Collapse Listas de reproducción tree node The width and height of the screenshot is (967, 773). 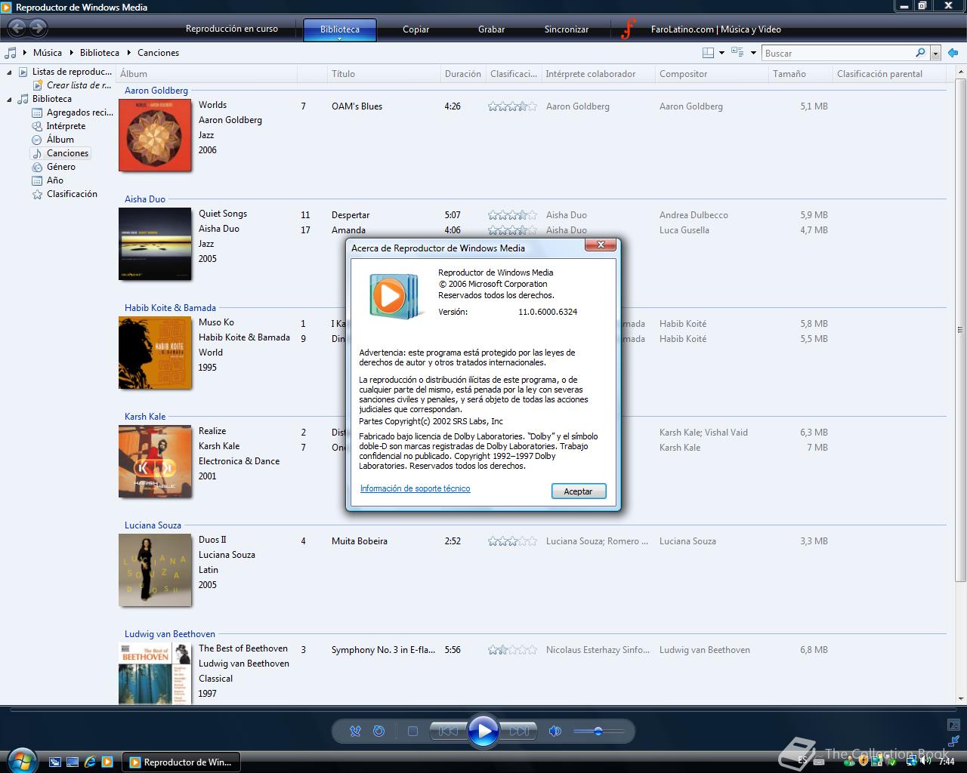pos(9,72)
